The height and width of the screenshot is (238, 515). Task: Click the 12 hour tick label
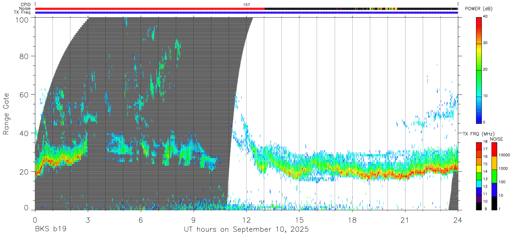click(x=247, y=220)
